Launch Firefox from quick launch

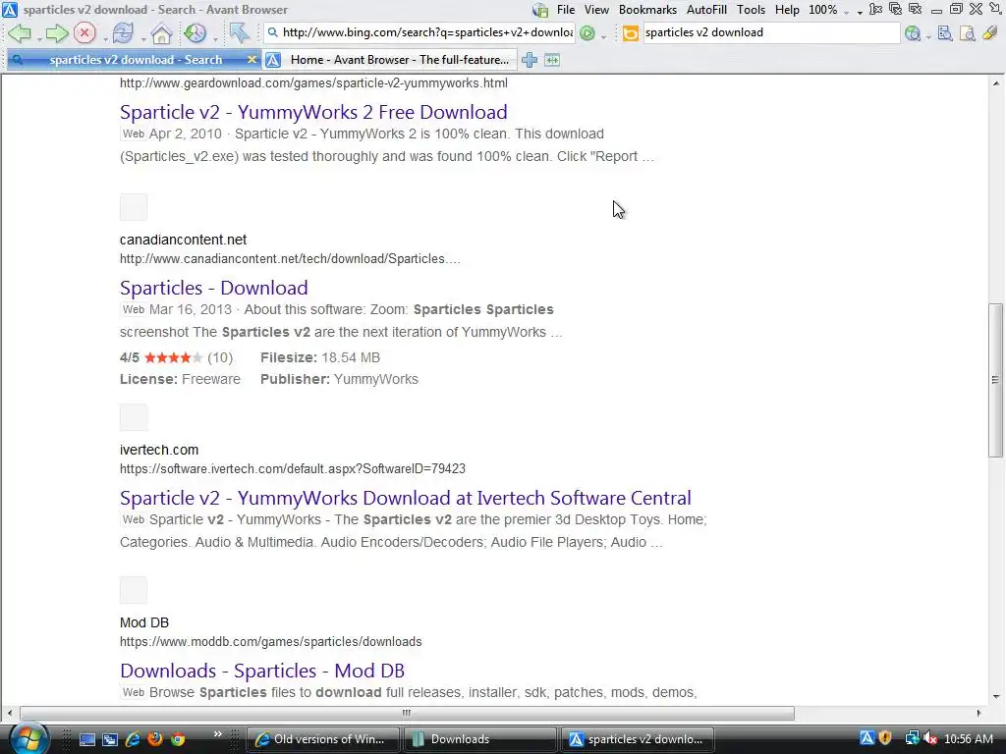tap(154, 739)
